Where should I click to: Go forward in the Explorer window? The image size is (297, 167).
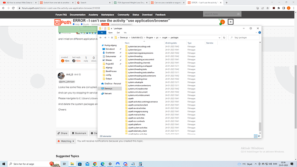click(105, 38)
